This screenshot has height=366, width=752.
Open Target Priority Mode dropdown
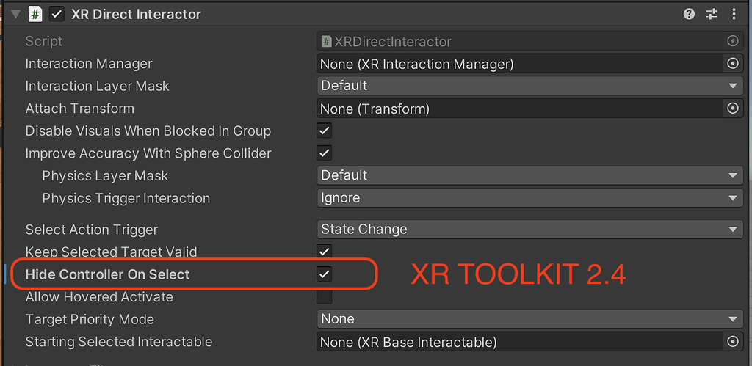point(529,319)
